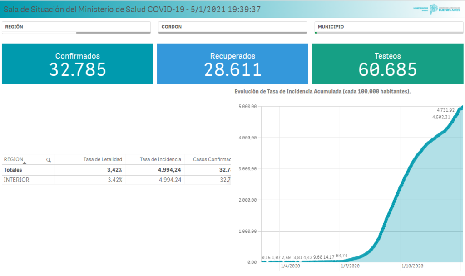Screen dimensions: 465x276
Task: Click the 4.731,92 data point label
Action: (445, 110)
